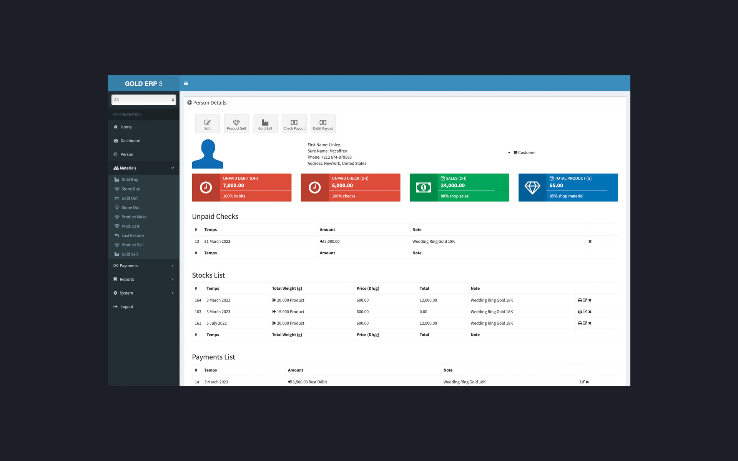This screenshot has width=738, height=461.
Task: Toggle the hamburger sidebar menu icon
Action: pyautogui.click(x=186, y=83)
